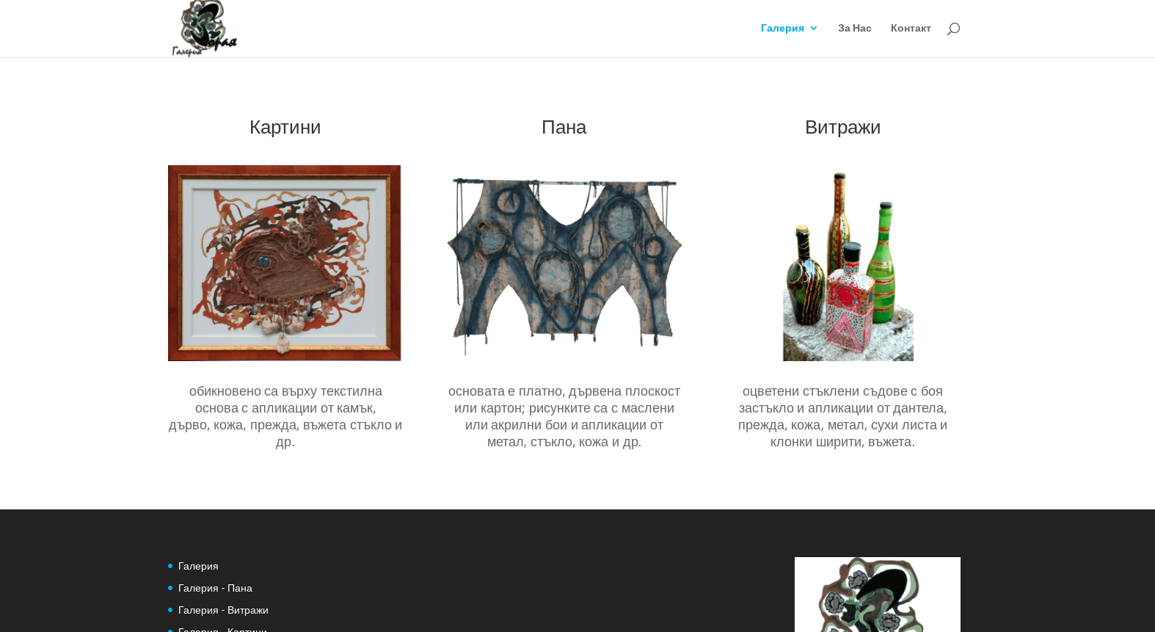
Task: Follow footer link Галерия - Пана
Action: point(215,588)
